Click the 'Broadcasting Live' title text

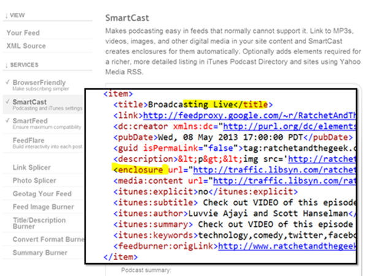point(191,104)
